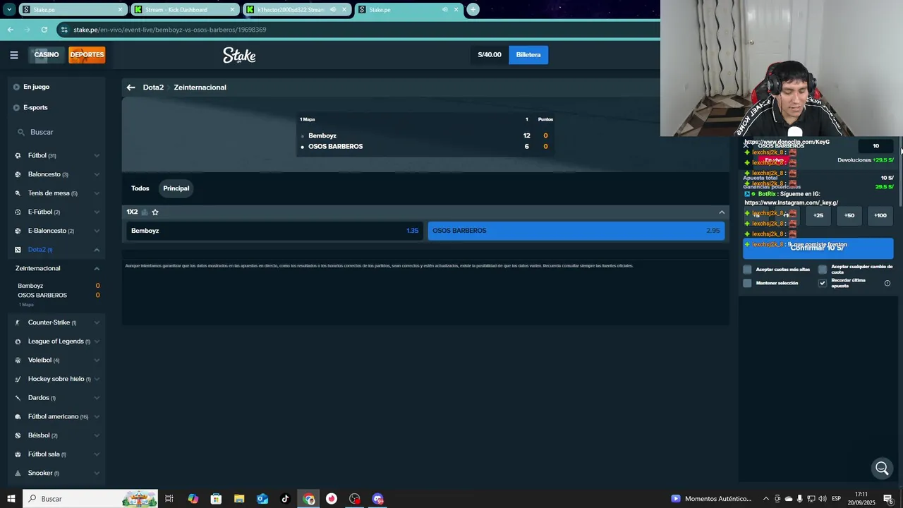
Task: Click the Baloncesto basketball icon
Action: [18, 174]
